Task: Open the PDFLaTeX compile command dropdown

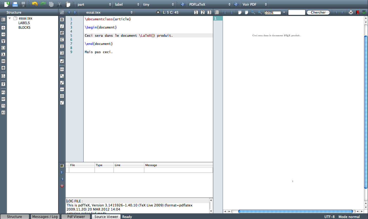Action: click(x=210, y=4)
